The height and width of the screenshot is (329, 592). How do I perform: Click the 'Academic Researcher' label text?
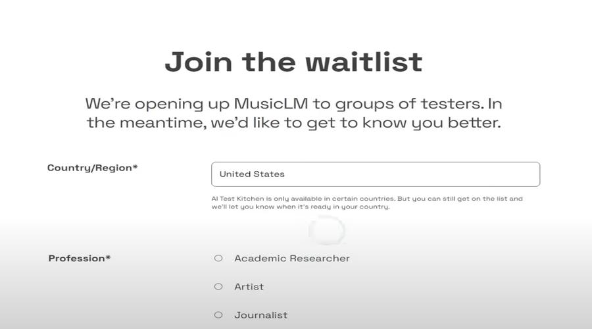[x=292, y=259]
